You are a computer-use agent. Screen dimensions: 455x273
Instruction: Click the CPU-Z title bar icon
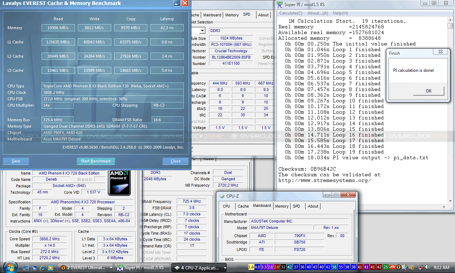click(x=222, y=196)
